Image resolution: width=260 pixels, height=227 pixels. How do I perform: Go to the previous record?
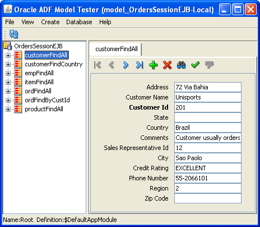pyautogui.click(x=112, y=65)
